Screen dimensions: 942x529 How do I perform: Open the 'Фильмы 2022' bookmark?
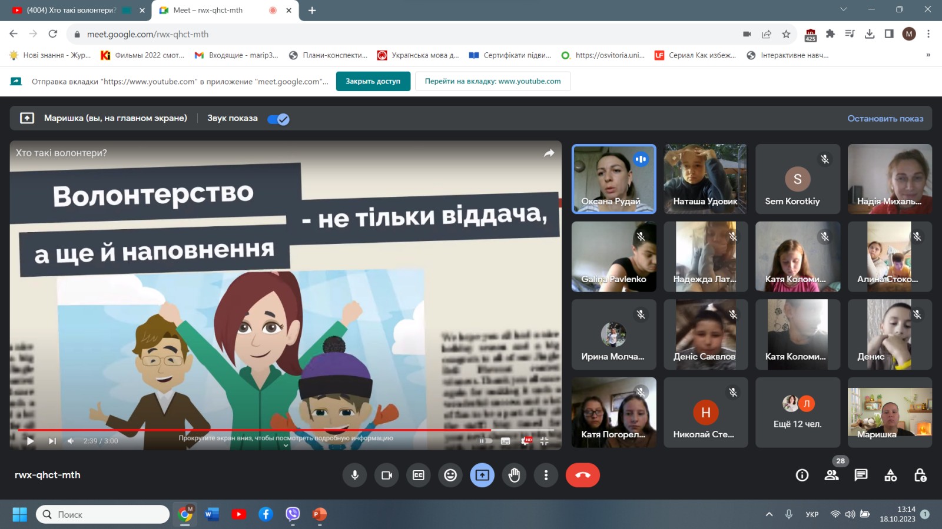[x=142, y=55]
